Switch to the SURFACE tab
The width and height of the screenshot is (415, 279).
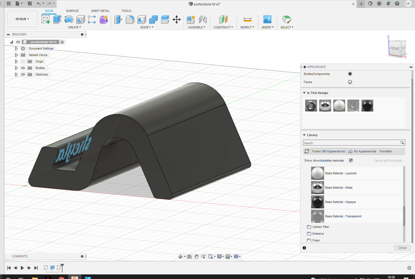[x=72, y=11]
